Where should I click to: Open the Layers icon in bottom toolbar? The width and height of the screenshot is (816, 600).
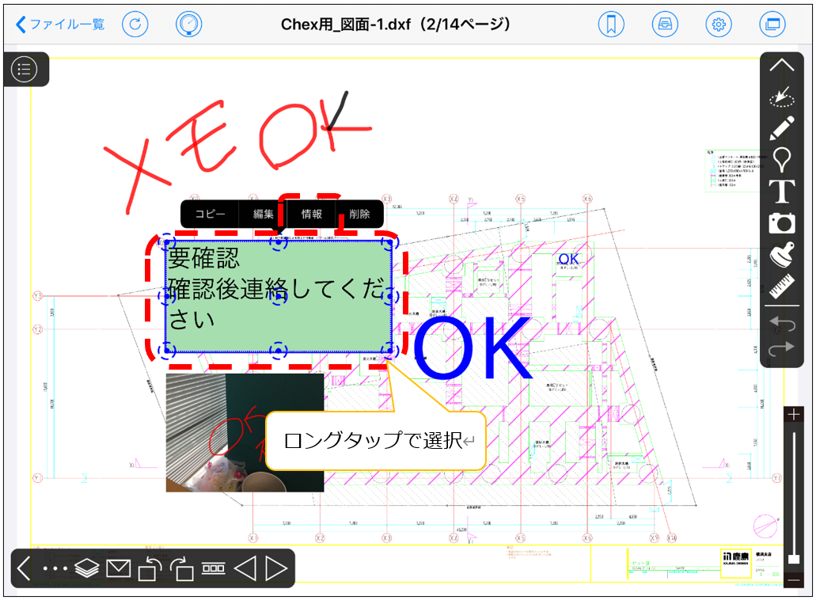[86, 568]
